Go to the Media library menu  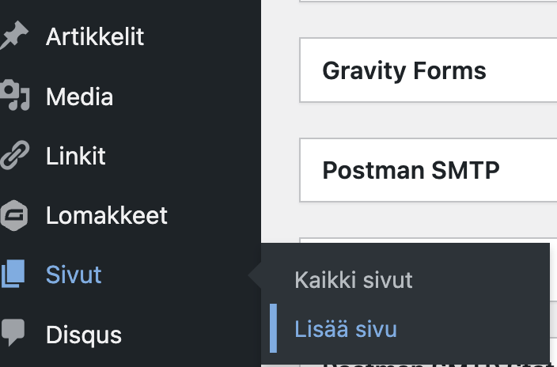tap(79, 96)
